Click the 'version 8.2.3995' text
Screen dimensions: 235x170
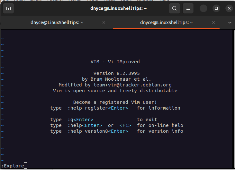point(117,73)
